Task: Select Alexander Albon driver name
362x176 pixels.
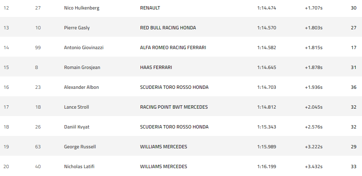Action: (x=81, y=87)
